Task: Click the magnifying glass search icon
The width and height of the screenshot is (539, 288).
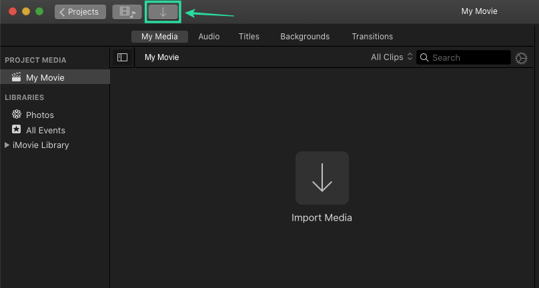Action: coord(425,57)
